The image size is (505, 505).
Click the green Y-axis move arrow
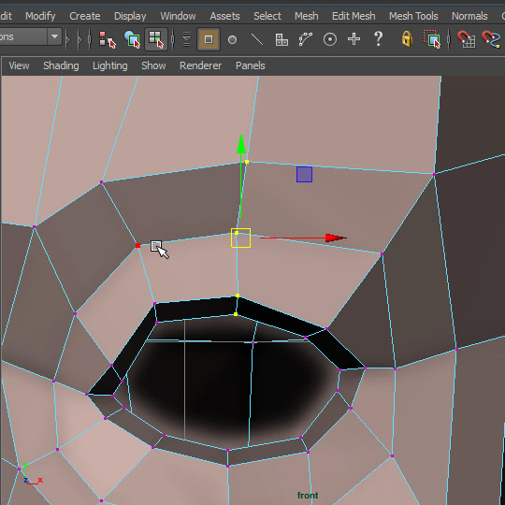tap(241, 144)
